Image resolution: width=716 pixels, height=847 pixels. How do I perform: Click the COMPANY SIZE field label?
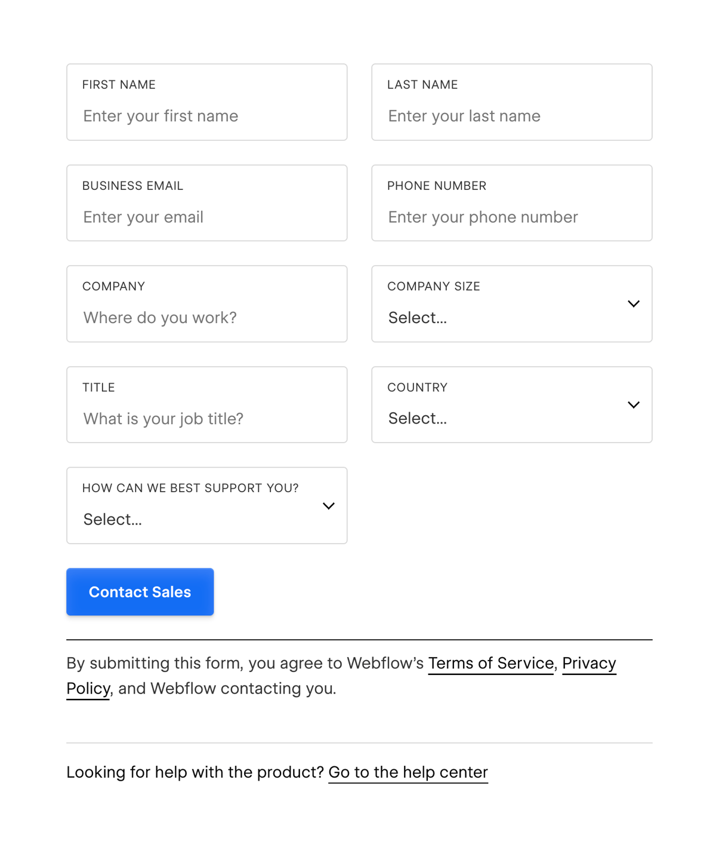(x=434, y=286)
